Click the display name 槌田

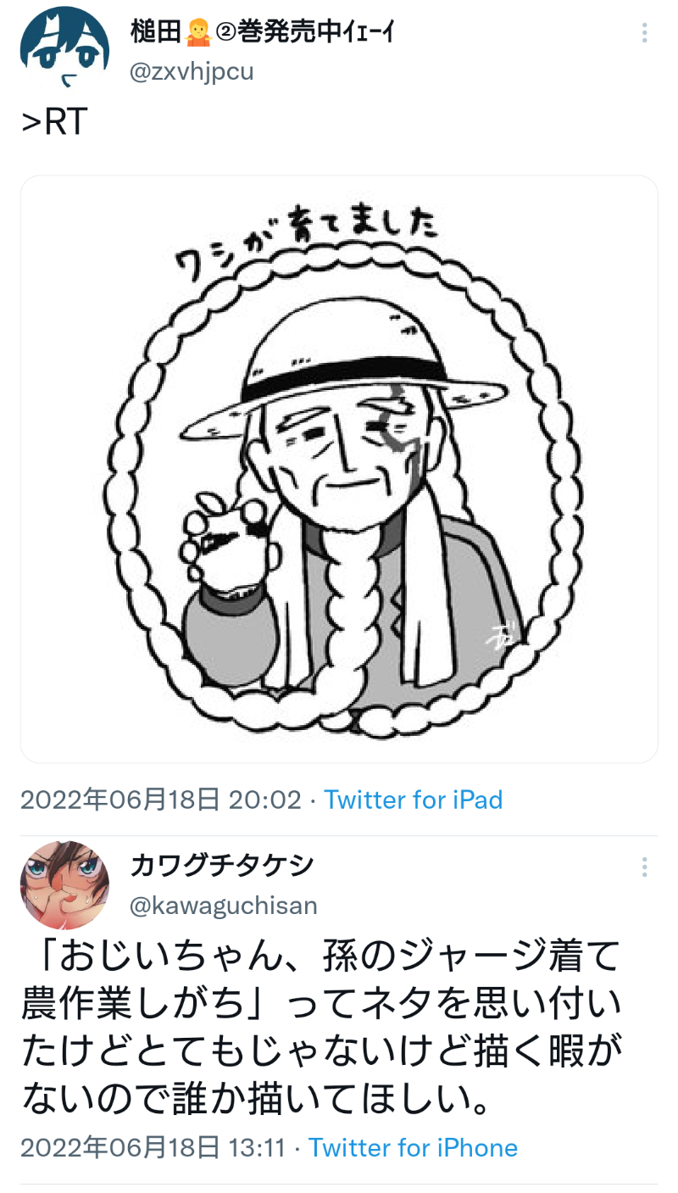coord(156,33)
